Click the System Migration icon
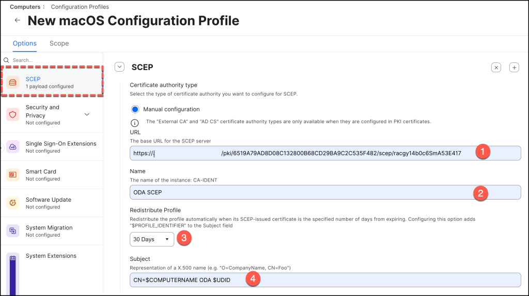 coord(13,231)
